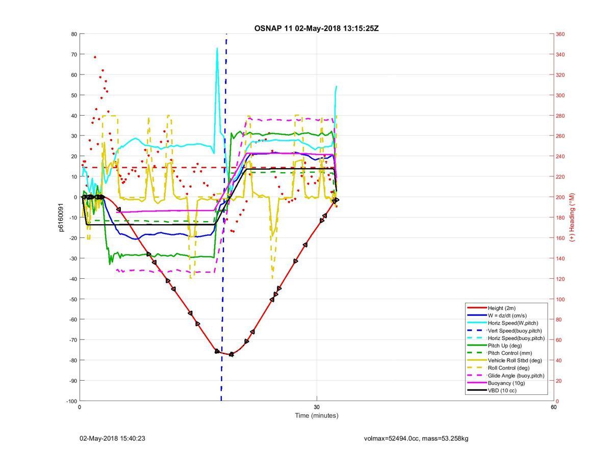The height and width of the screenshot is (451, 612).
Task: Click the Time (minutes) x-axis label
Action: click(317, 415)
